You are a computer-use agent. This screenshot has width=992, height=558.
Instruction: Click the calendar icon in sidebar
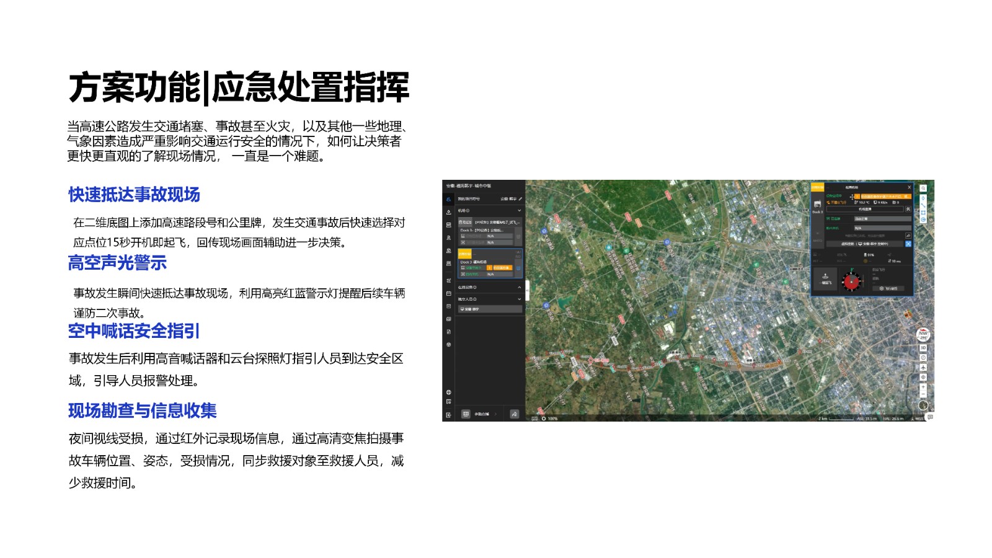pyautogui.click(x=448, y=293)
